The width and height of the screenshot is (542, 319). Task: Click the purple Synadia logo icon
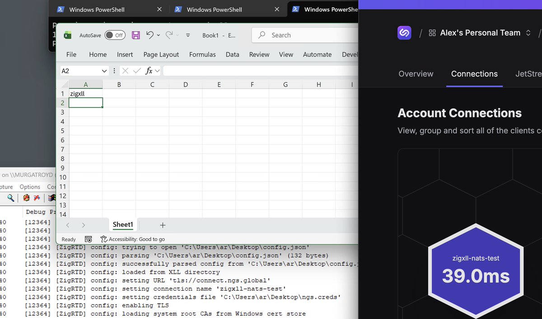[404, 33]
